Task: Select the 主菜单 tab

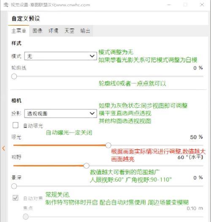Action: tap(19, 31)
